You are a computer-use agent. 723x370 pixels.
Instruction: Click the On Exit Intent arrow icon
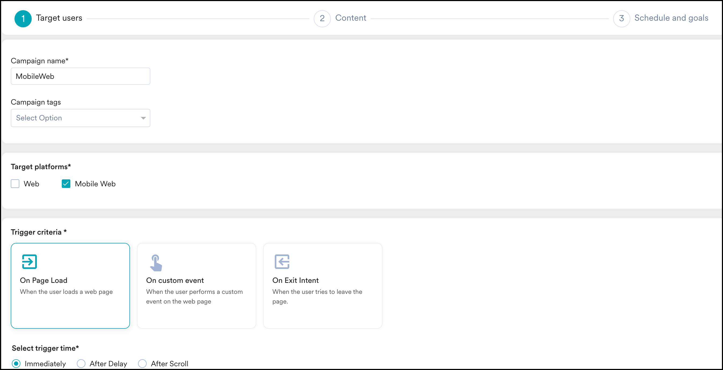[282, 261]
